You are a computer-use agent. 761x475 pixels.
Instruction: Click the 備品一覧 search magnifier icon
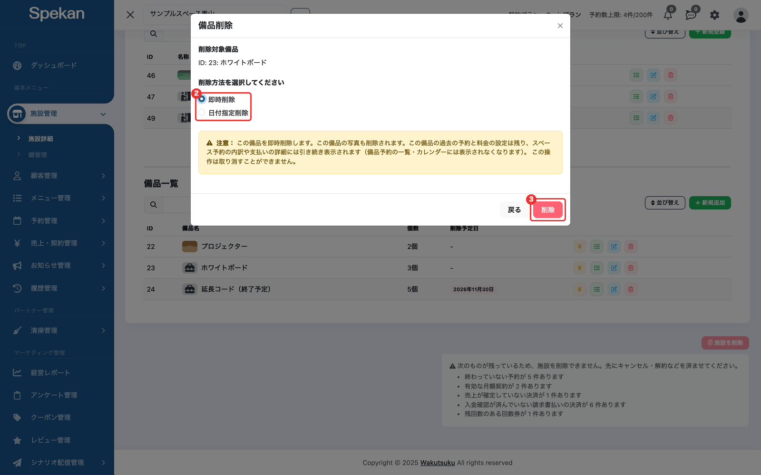point(154,205)
